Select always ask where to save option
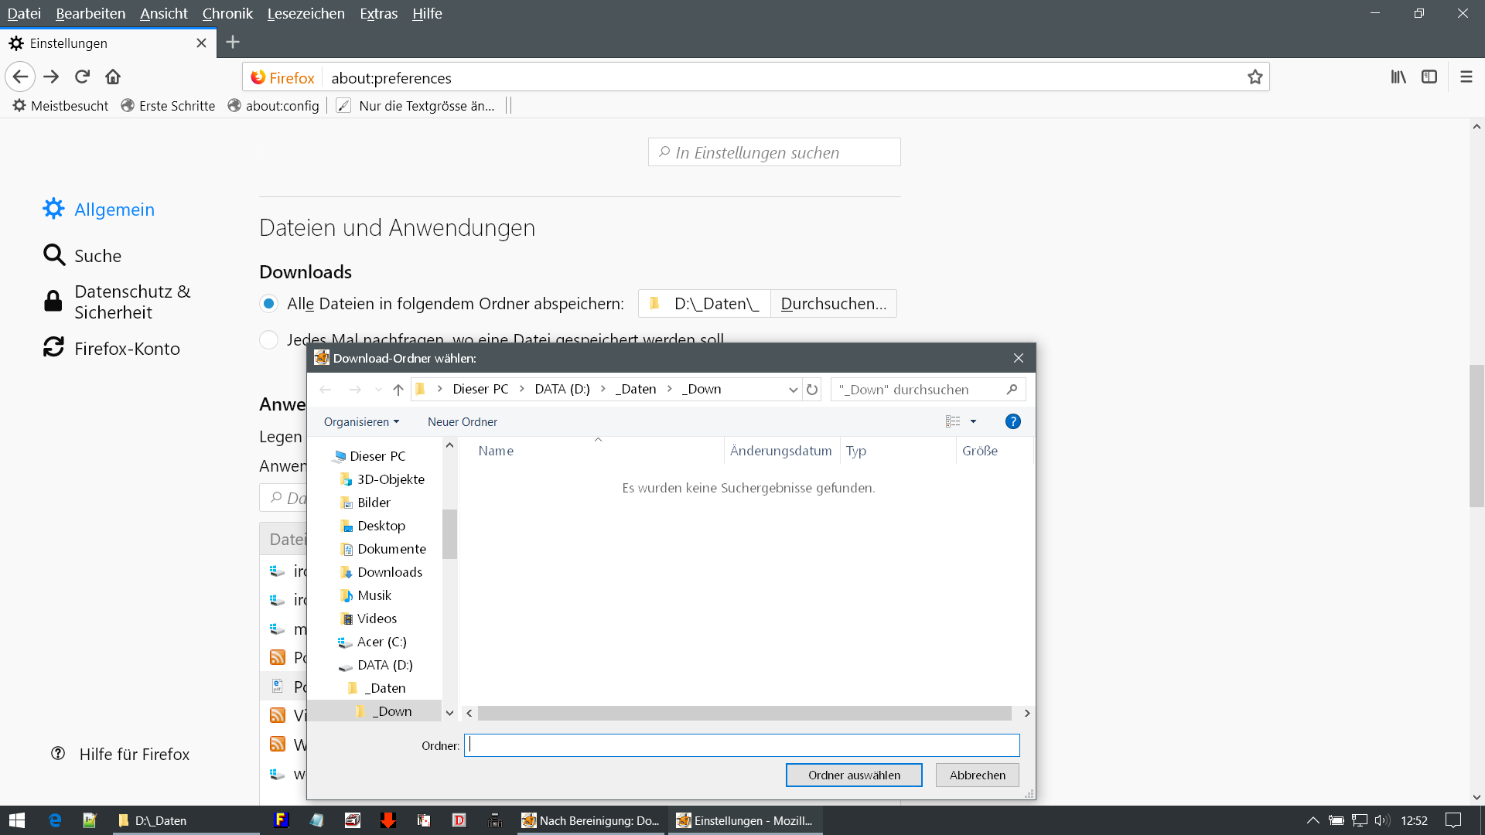 point(268,339)
